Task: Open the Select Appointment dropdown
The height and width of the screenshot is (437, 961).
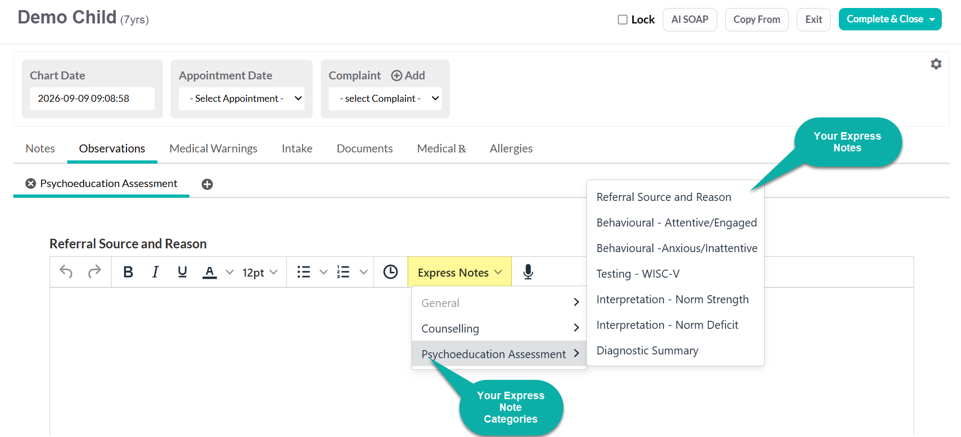Action: [x=242, y=99]
